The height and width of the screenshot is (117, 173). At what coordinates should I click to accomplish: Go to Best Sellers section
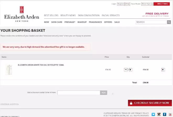coord(51,15)
